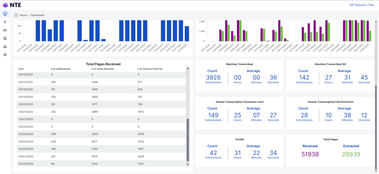Screen dimensions: 379x174
Task: Open the dashboard monitor icon in sidebar
Action: pos(5,14)
